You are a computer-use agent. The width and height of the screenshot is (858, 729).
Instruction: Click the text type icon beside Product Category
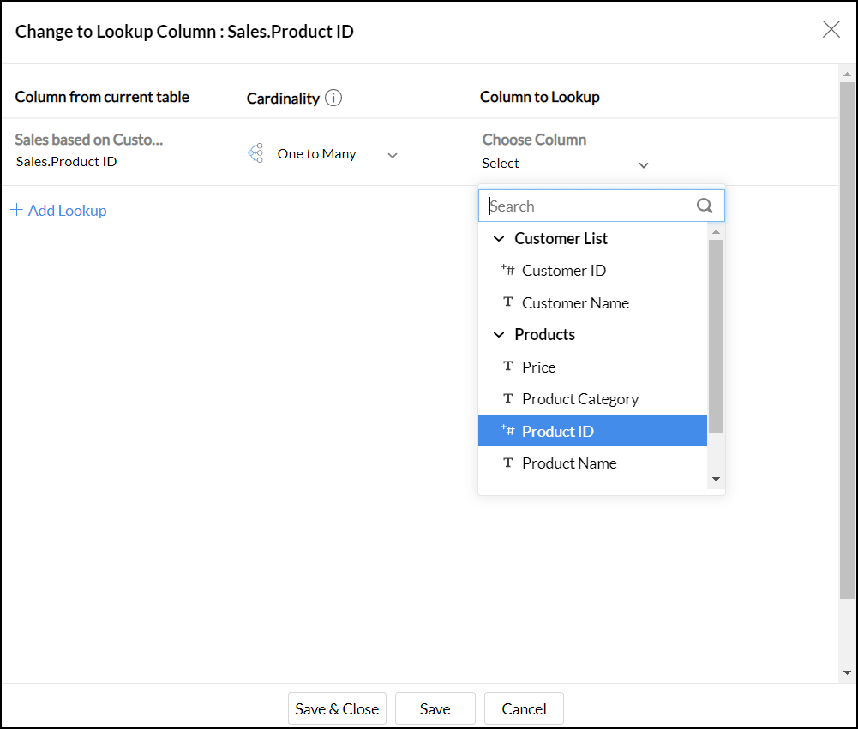[507, 398]
